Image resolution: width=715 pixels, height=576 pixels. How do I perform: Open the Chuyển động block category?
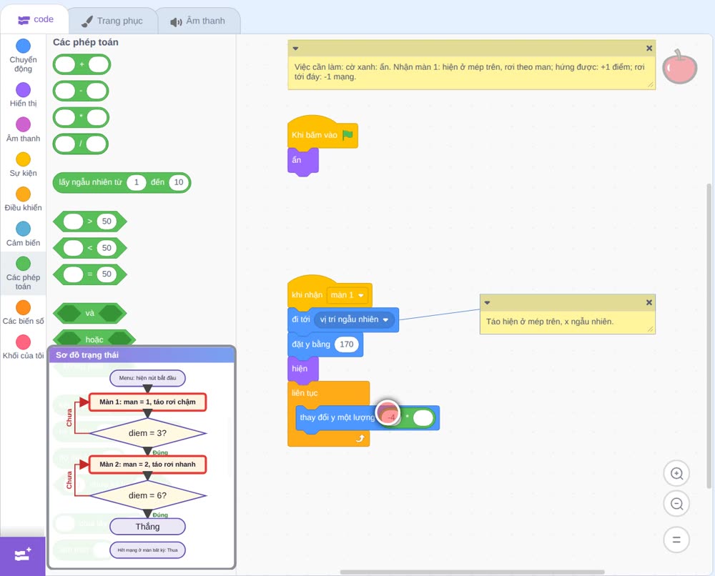[23, 55]
